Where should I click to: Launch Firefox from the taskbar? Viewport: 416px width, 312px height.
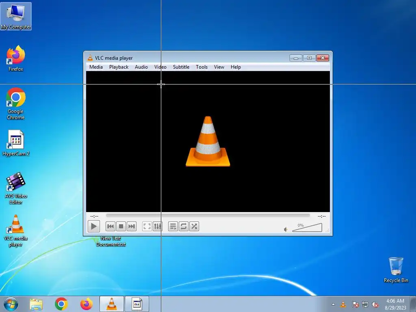click(87, 304)
